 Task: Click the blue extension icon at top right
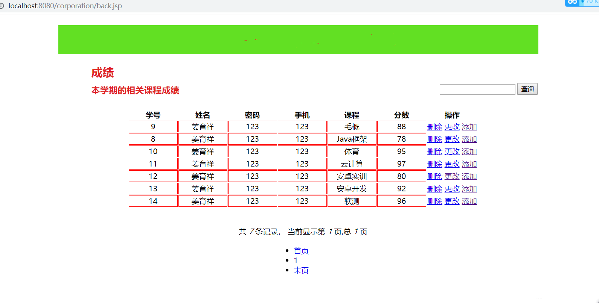572,3
